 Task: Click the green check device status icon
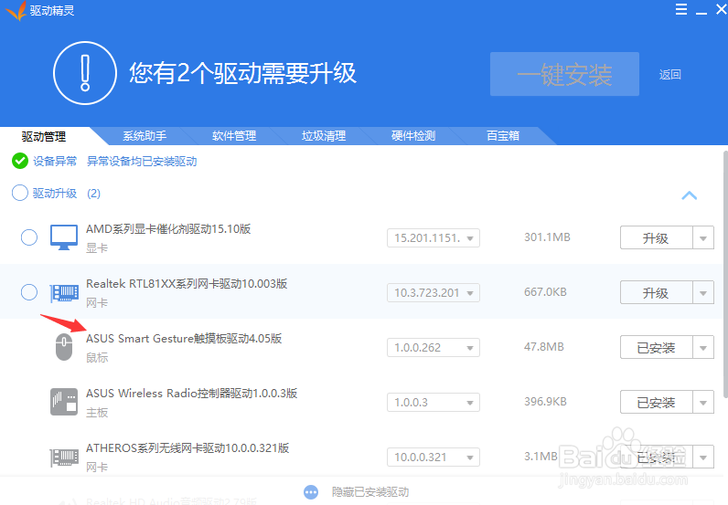20,161
